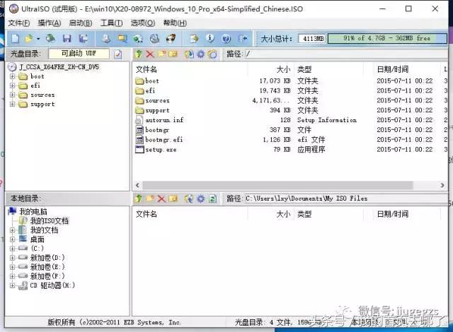Click the Exit door toolbar icon
The width and height of the screenshot is (453, 332).
click(x=243, y=38)
